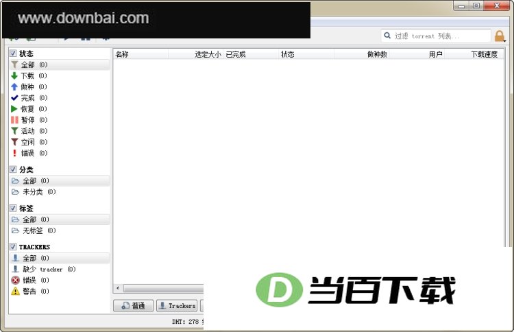Toggle the 标签 section checkbox

click(13, 208)
